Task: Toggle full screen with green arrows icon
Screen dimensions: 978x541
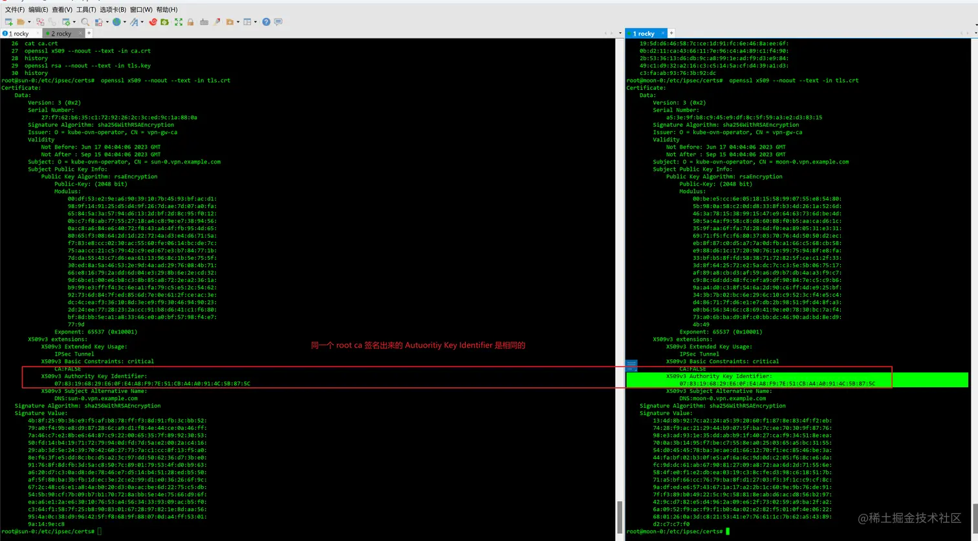Action: pyautogui.click(x=179, y=22)
